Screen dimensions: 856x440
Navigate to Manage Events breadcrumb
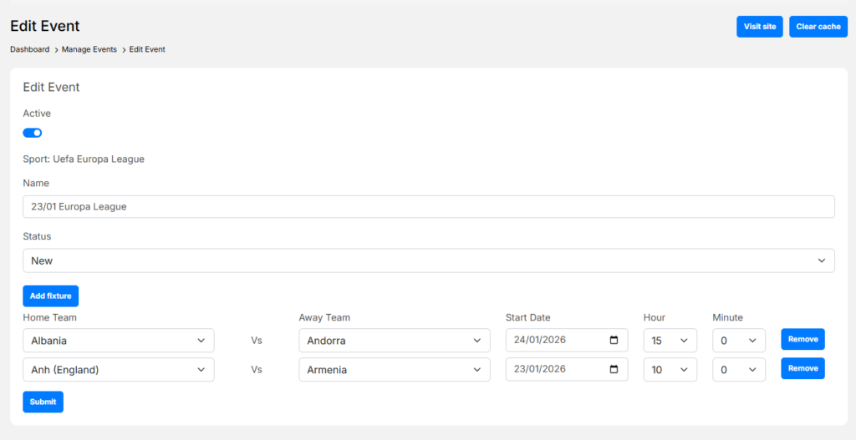coord(89,49)
